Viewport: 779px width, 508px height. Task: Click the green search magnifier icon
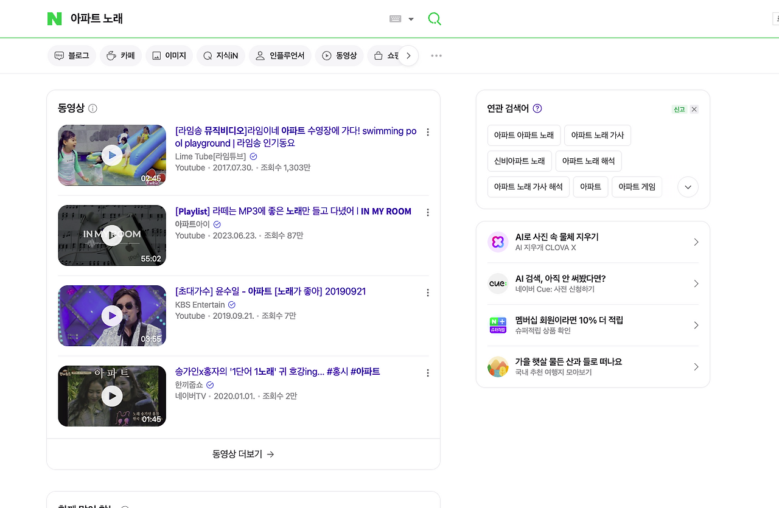click(x=434, y=18)
